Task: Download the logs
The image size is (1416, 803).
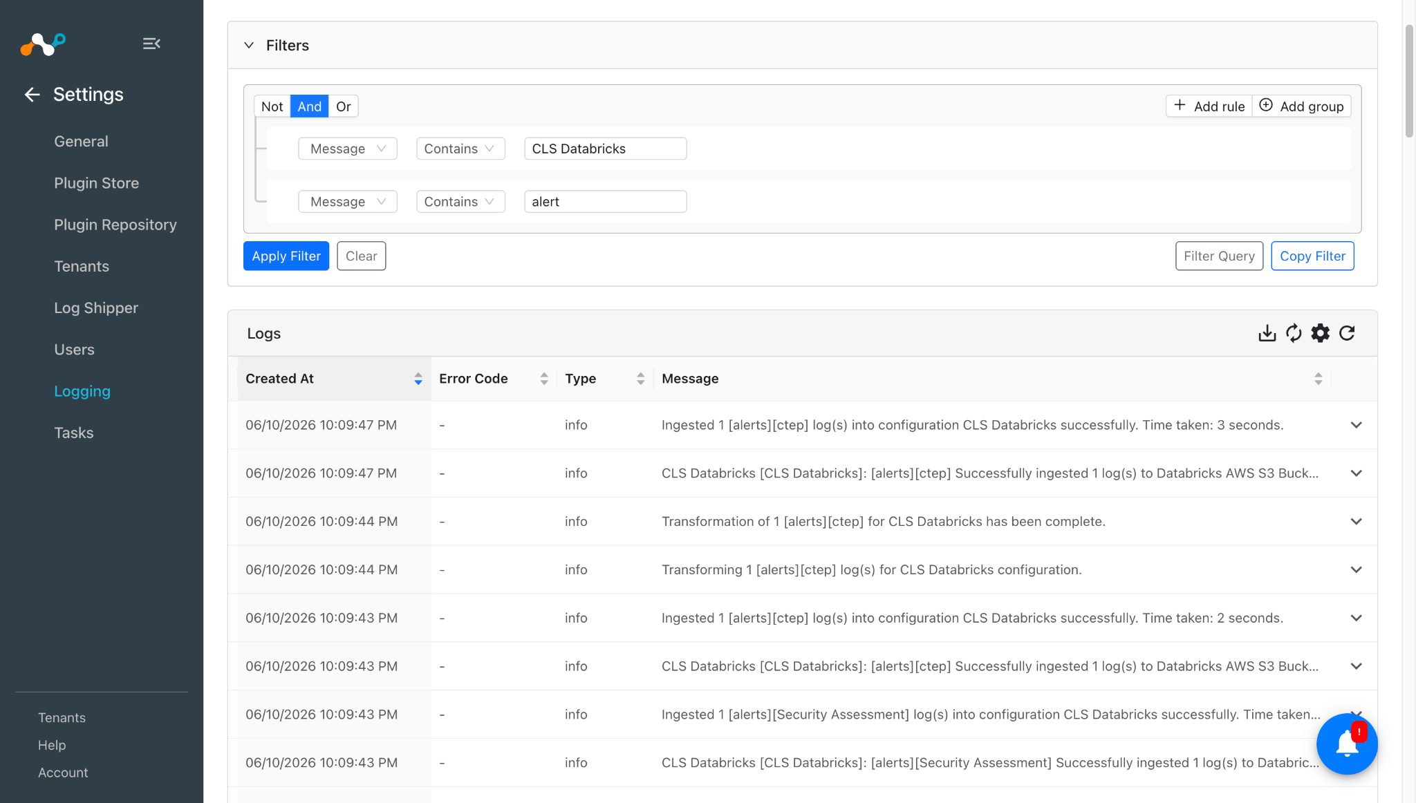Action: (1267, 333)
